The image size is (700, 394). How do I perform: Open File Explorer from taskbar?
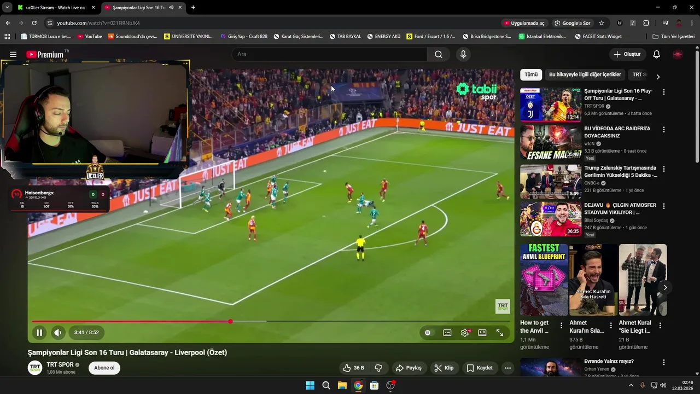pyautogui.click(x=342, y=385)
